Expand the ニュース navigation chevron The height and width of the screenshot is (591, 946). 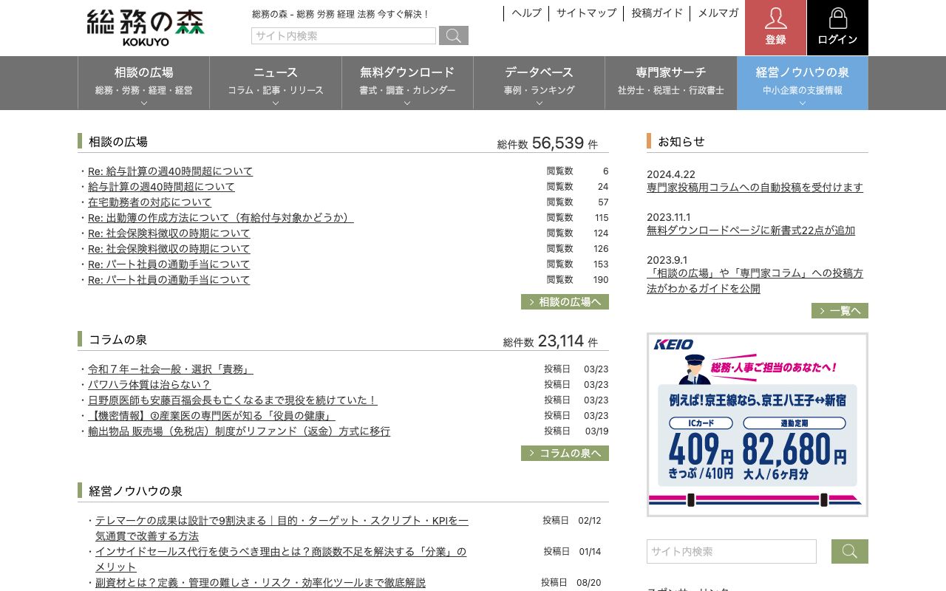click(x=275, y=104)
